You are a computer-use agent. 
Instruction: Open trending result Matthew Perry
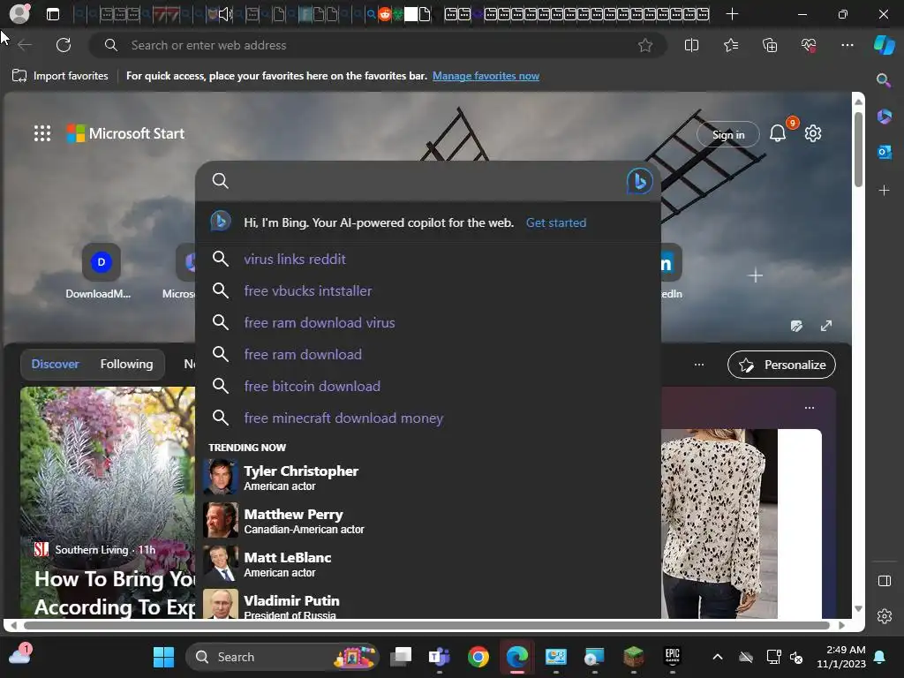428,521
